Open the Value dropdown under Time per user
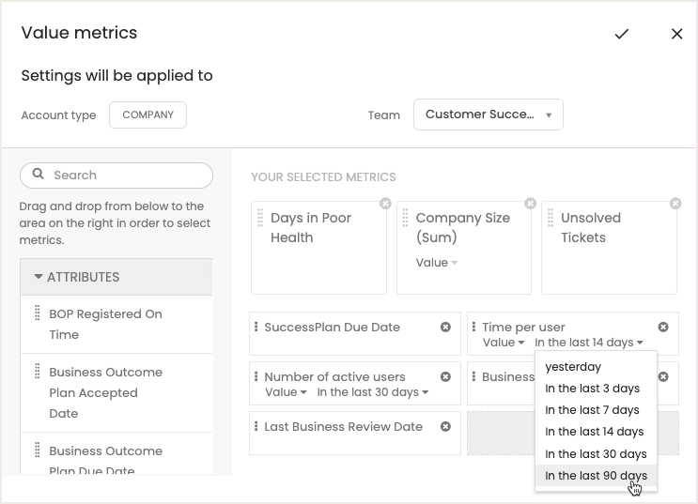 (x=504, y=343)
